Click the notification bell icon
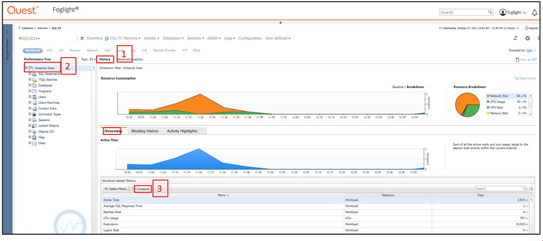 535,12
